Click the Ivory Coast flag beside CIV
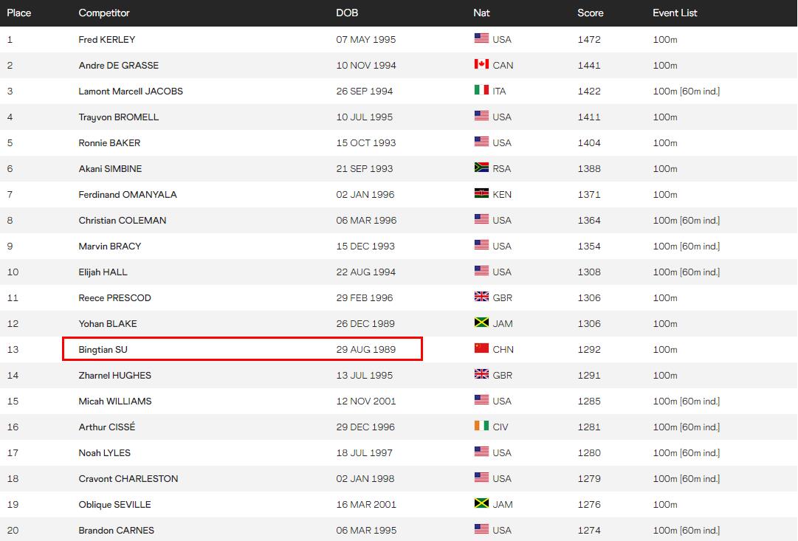 point(481,427)
